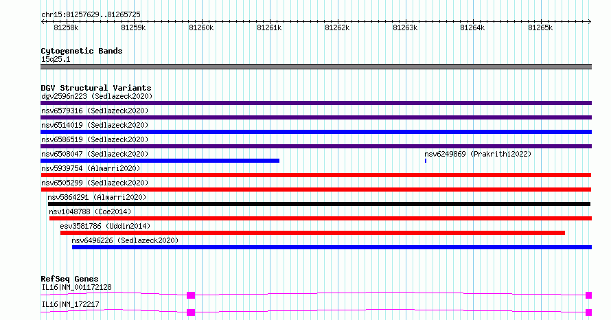This screenshot has height=320, width=611.
Task: Click the 81262k ruler tick label
Action: [337, 27]
